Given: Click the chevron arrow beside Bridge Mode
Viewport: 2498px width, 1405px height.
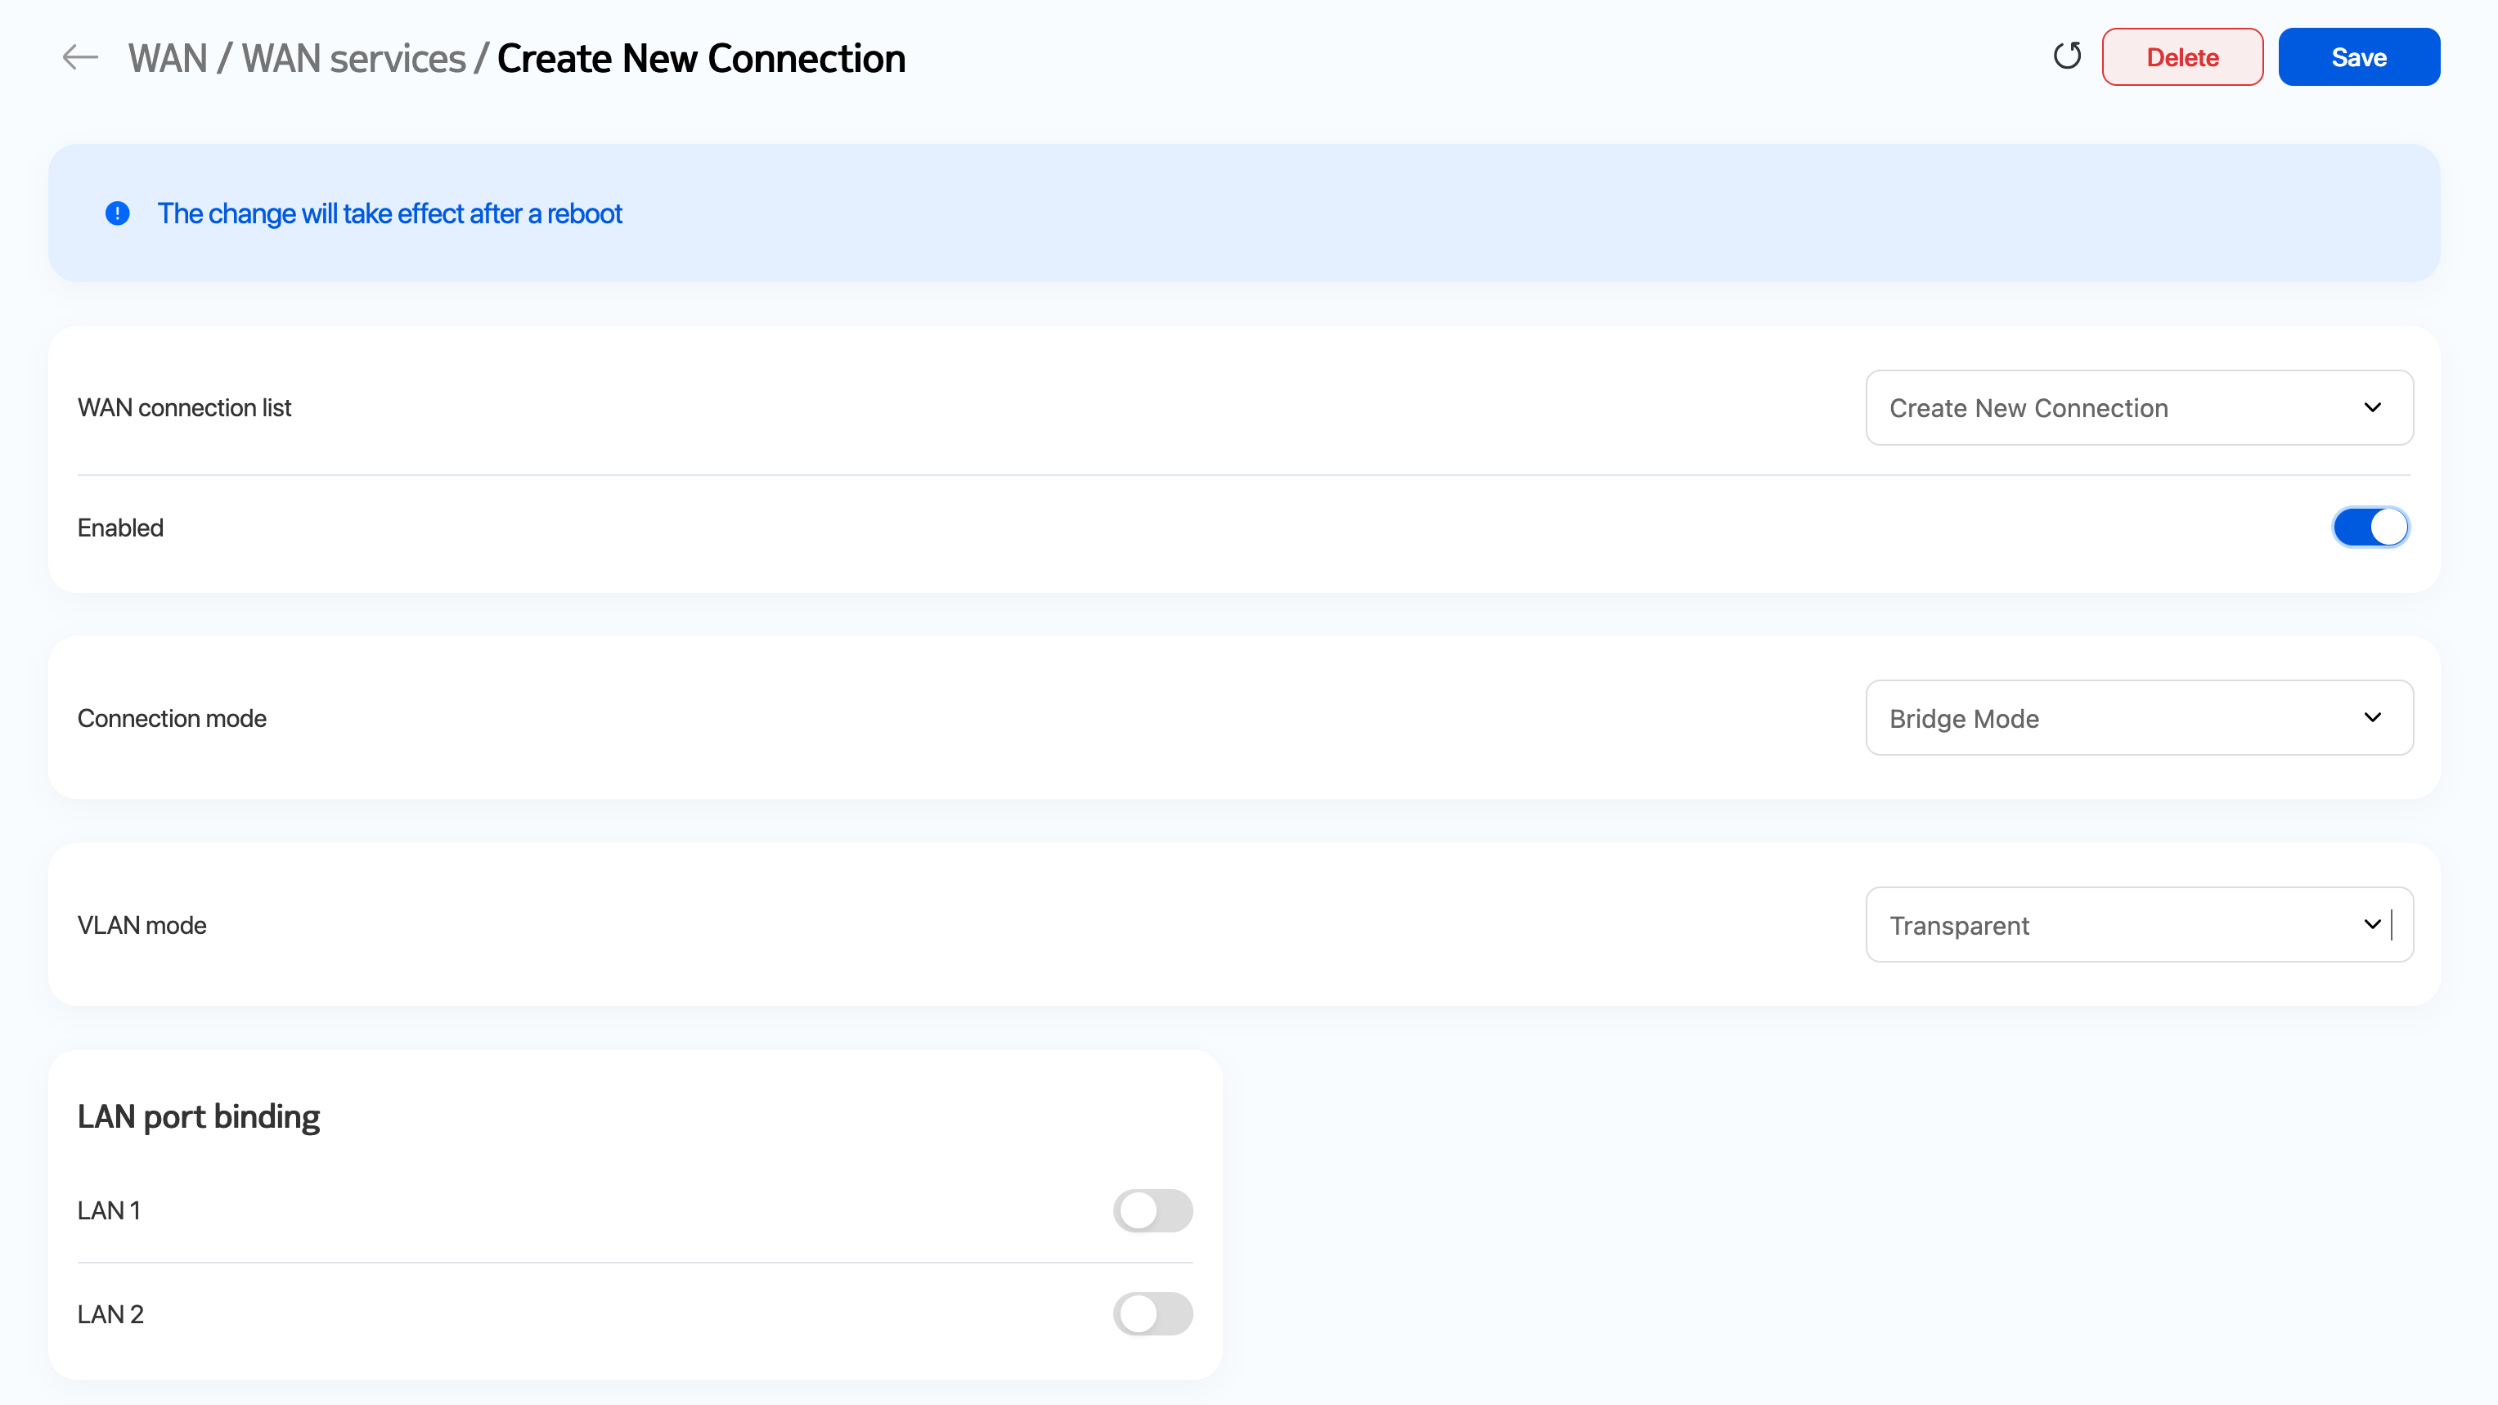Looking at the screenshot, I should point(2372,717).
